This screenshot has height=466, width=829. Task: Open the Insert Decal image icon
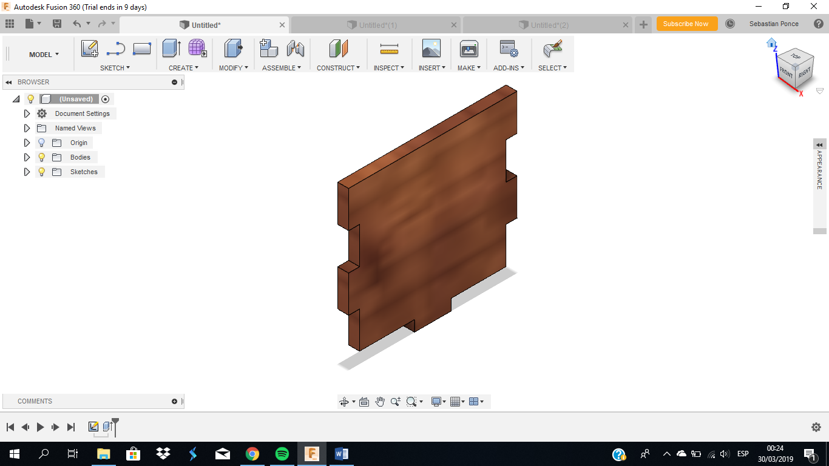431,49
